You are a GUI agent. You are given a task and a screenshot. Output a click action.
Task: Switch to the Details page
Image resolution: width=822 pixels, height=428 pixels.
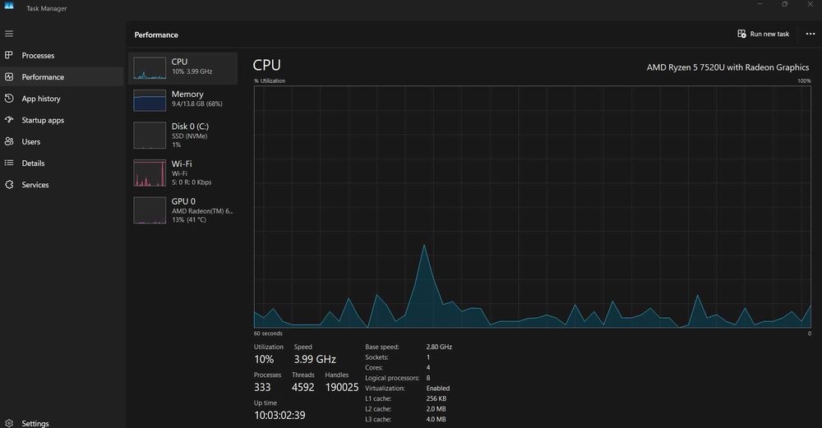[33, 163]
